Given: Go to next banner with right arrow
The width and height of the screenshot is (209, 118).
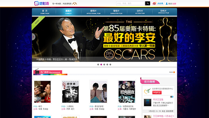Looking at the screenshot, I should click(x=175, y=37).
